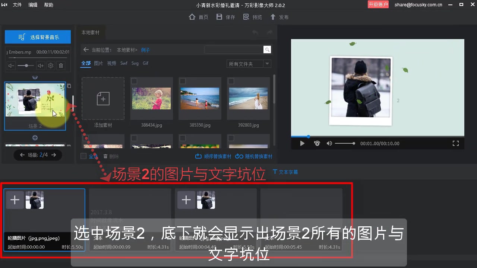The width and height of the screenshot is (477, 268).
Task: Adjust the background music volume slider
Action: coord(26,66)
